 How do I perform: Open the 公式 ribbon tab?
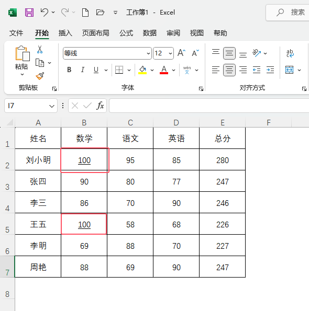click(126, 33)
